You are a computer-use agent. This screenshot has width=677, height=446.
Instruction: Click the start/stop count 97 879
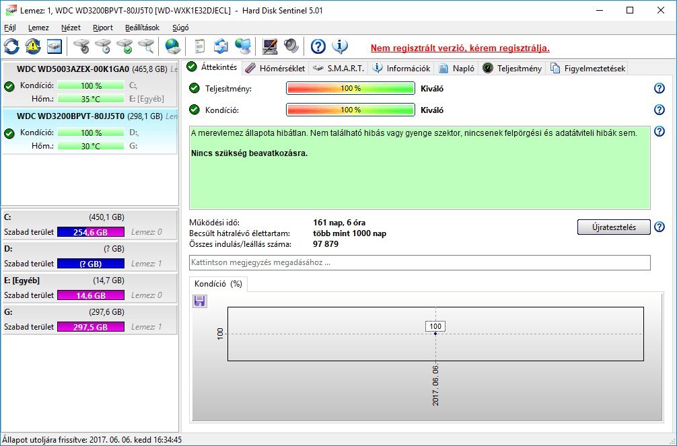[x=326, y=244]
